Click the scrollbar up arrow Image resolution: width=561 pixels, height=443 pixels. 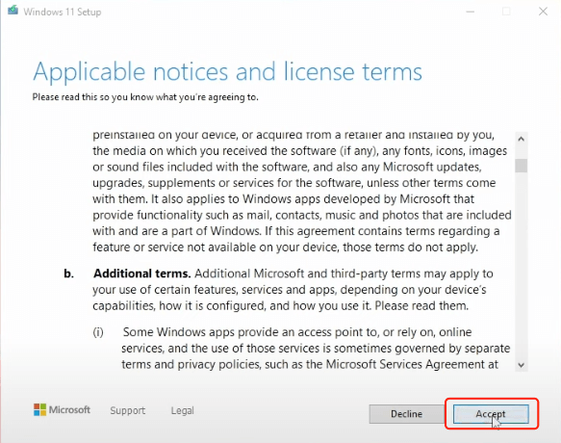pos(522,139)
